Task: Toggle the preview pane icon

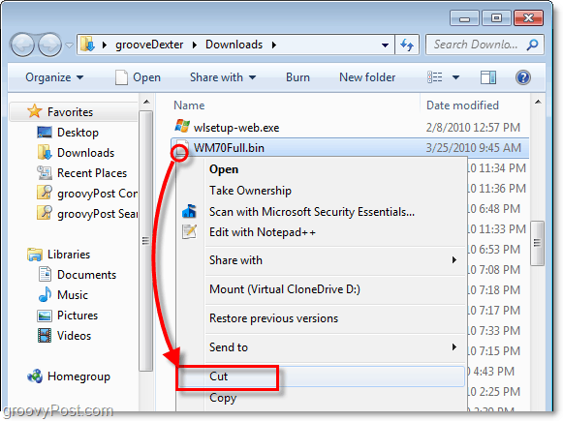Action: point(488,77)
